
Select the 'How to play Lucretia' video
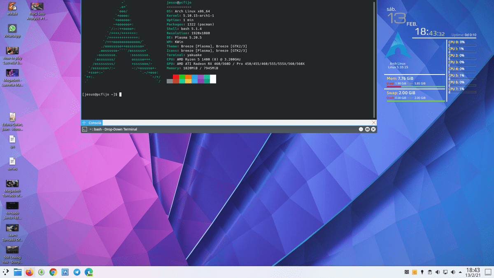pos(12,54)
